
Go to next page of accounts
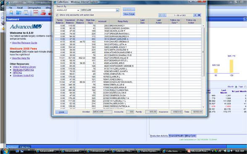point(195,15)
